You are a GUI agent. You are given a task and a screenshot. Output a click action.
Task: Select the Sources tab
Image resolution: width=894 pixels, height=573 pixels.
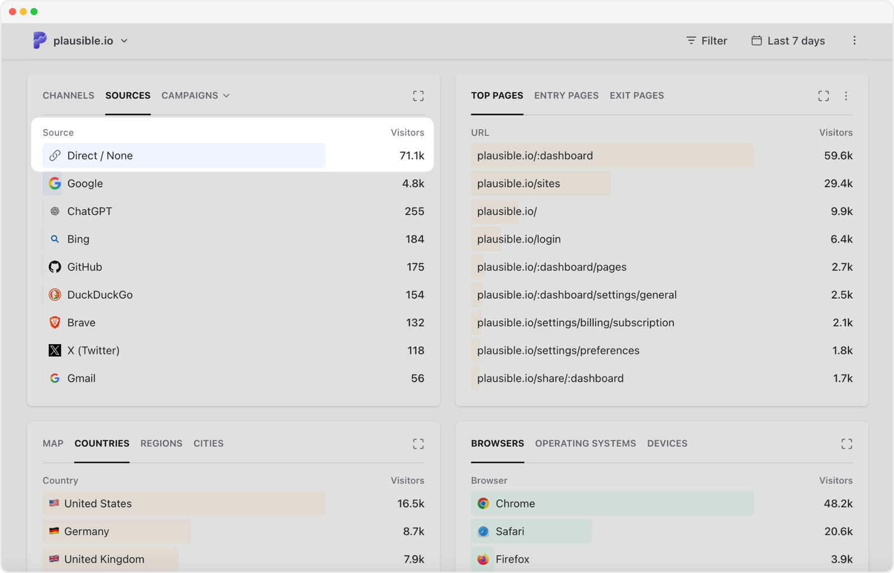[x=128, y=95]
